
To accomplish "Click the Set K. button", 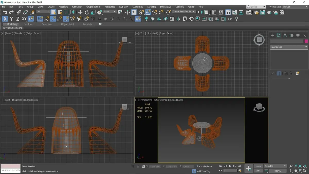I will coord(258,171).
